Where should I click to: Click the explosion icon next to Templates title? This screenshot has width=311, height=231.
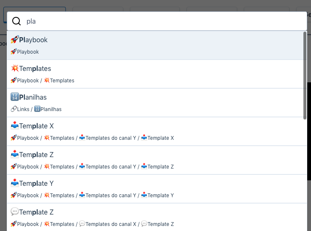[x=15, y=68]
